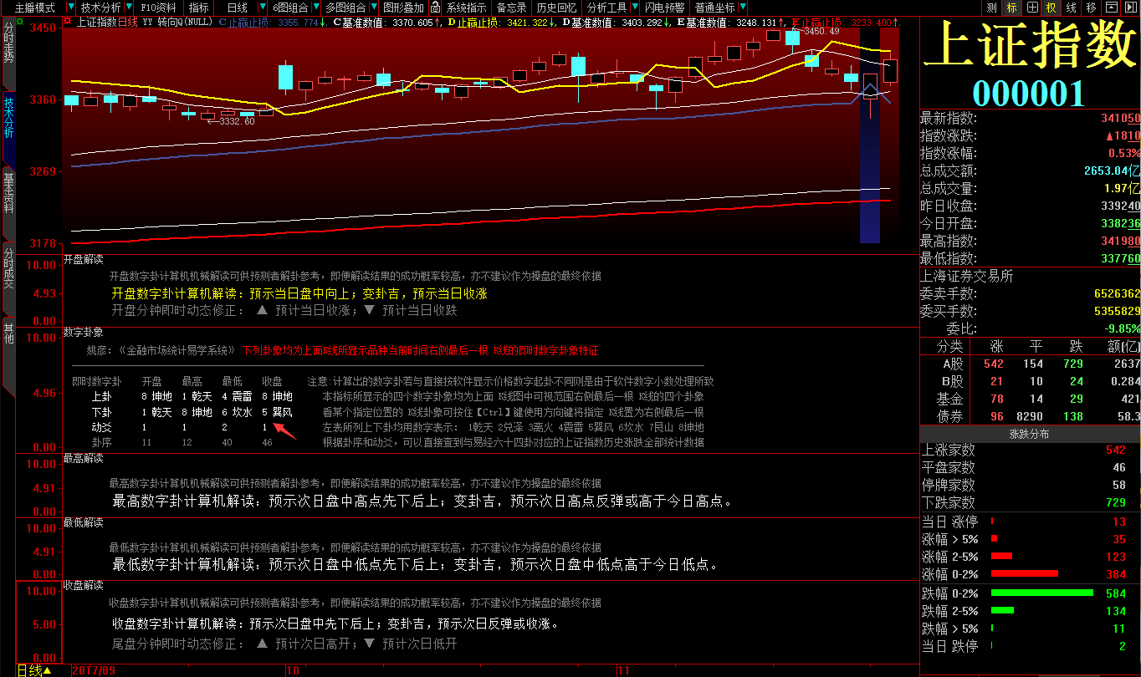The height and width of the screenshot is (677, 1141).
Task: Click the 债券 row in the category table
Action: click(1030, 416)
